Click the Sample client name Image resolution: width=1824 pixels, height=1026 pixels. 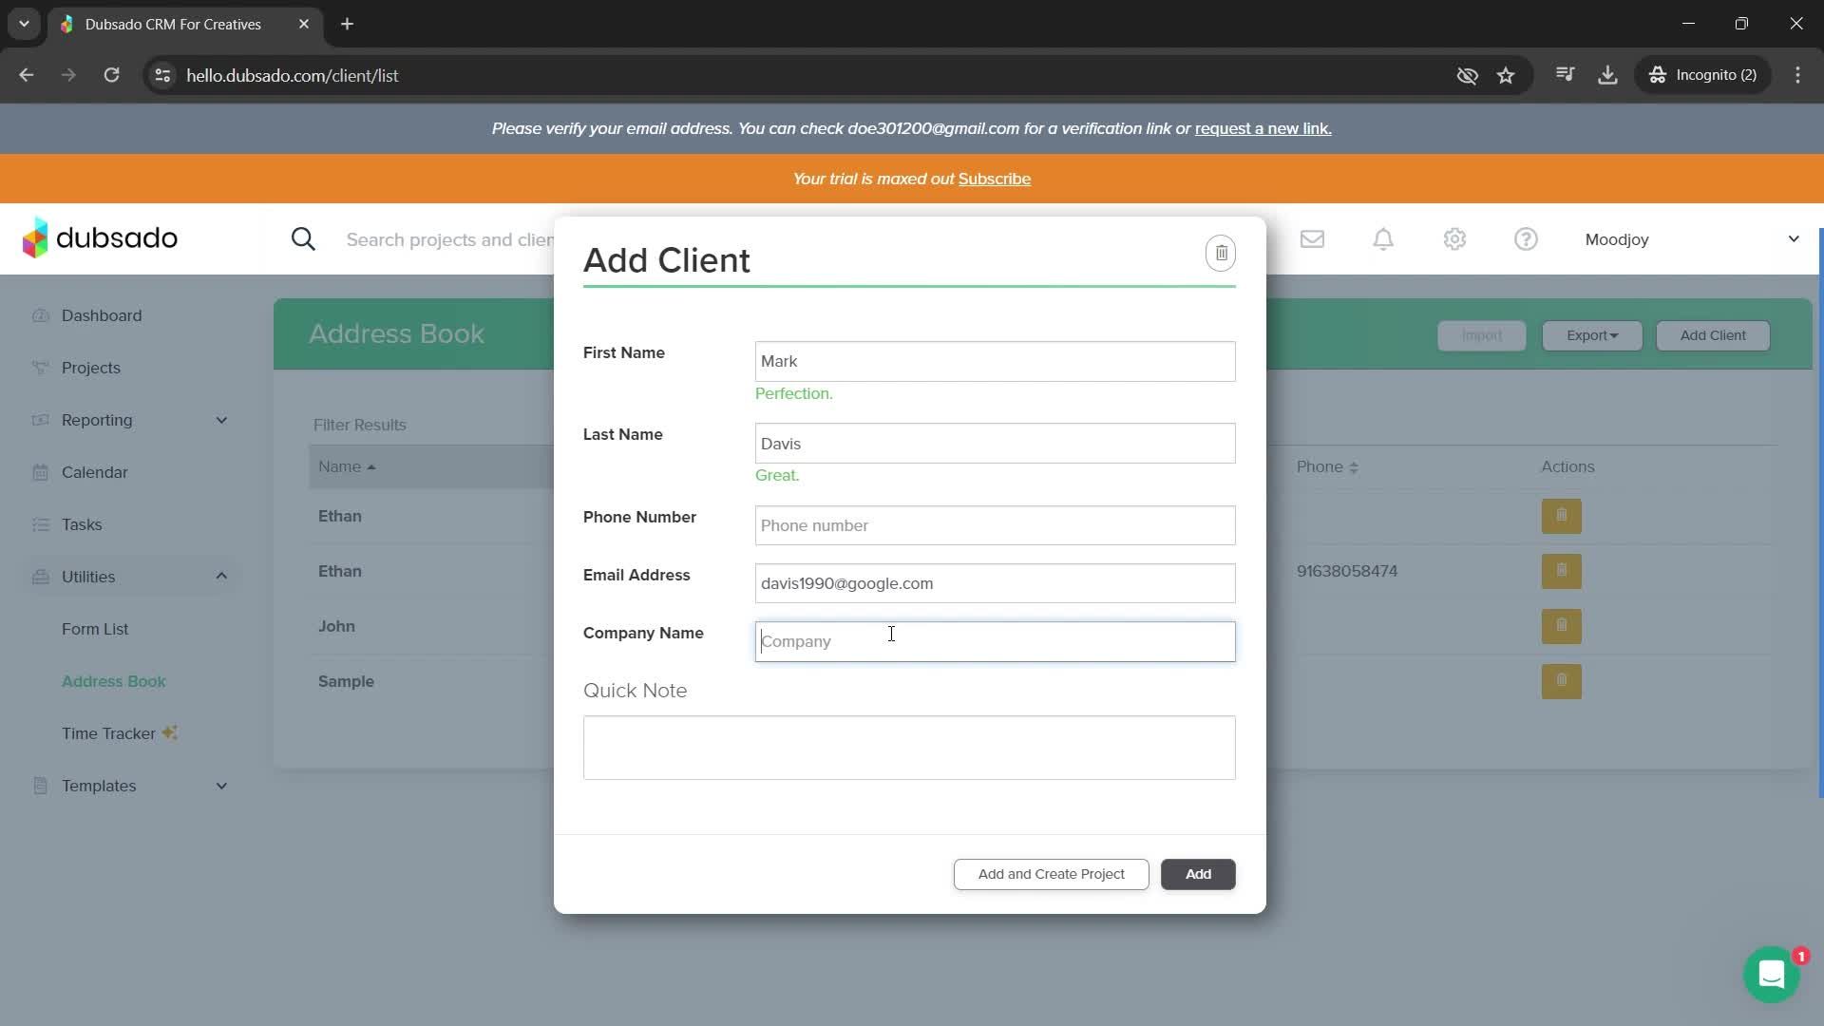click(x=346, y=681)
